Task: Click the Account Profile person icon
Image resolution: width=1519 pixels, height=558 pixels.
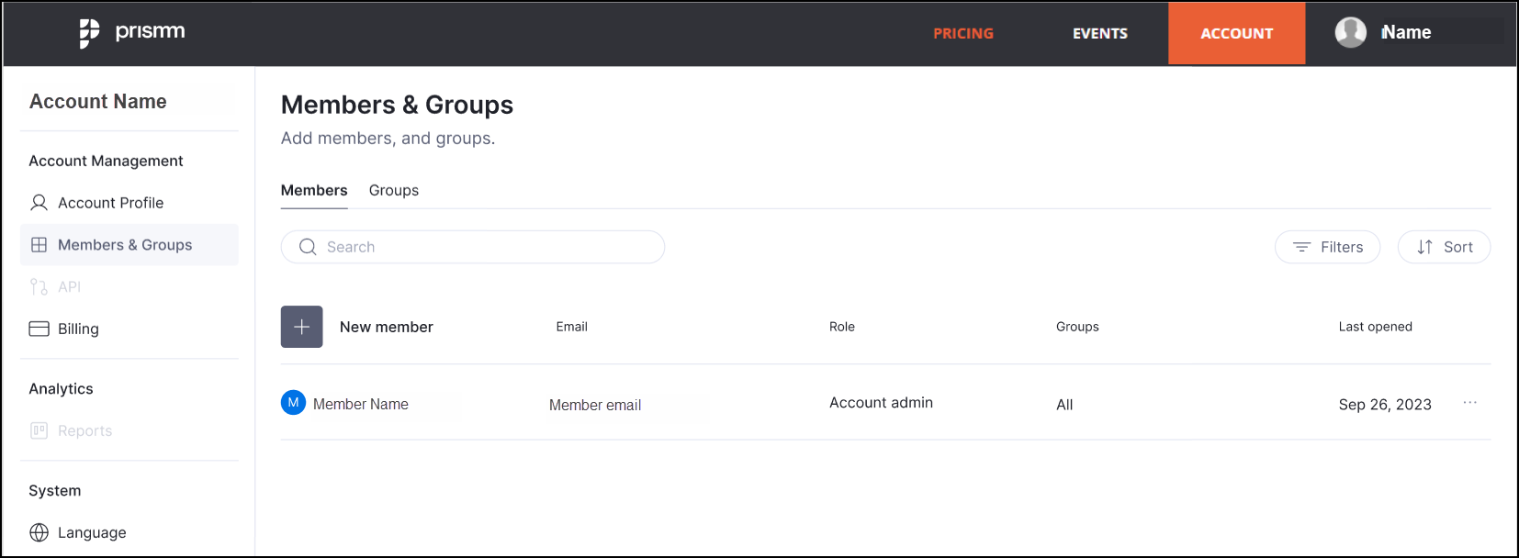Action: (x=39, y=202)
